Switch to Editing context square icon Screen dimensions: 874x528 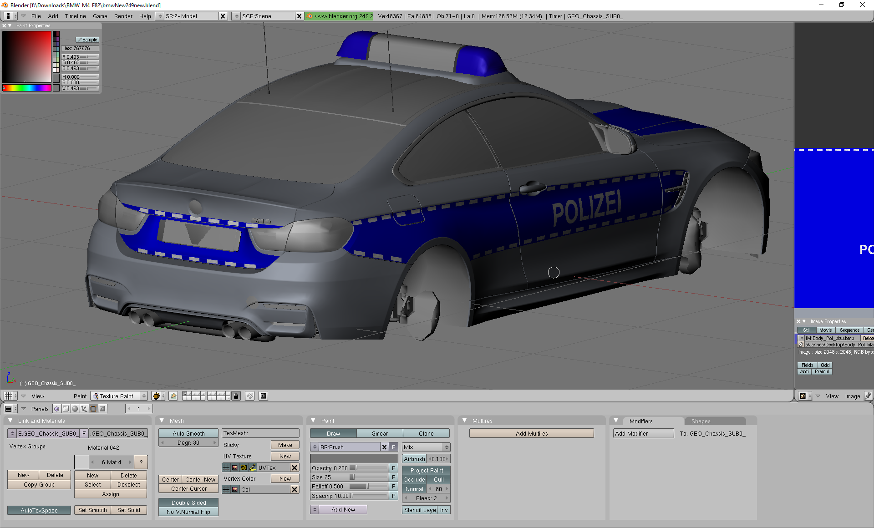93,409
